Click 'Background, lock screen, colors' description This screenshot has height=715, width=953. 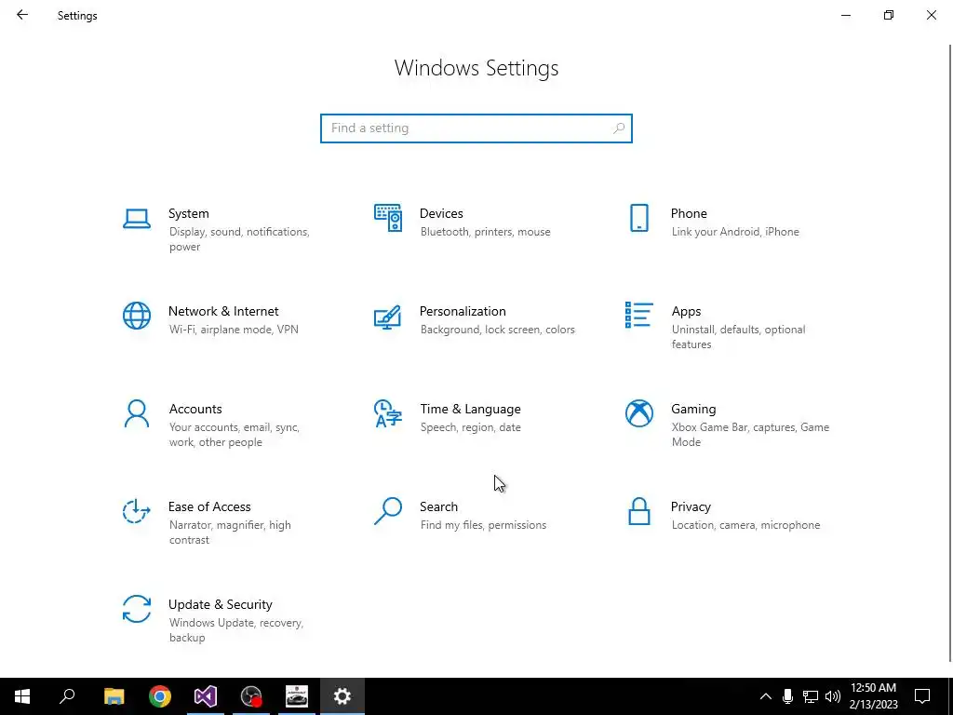[x=497, y=330]
